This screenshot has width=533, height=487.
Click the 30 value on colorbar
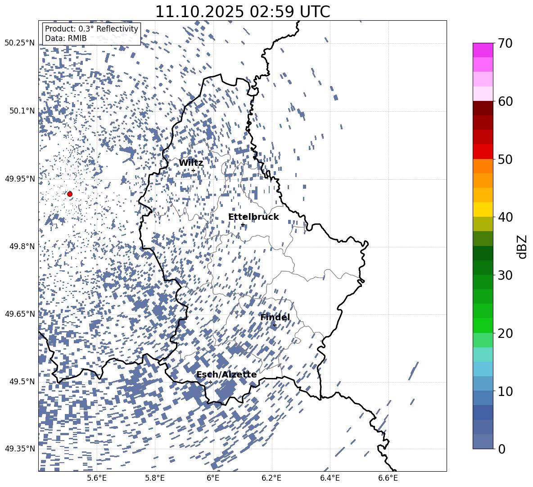tap(505, 275)
